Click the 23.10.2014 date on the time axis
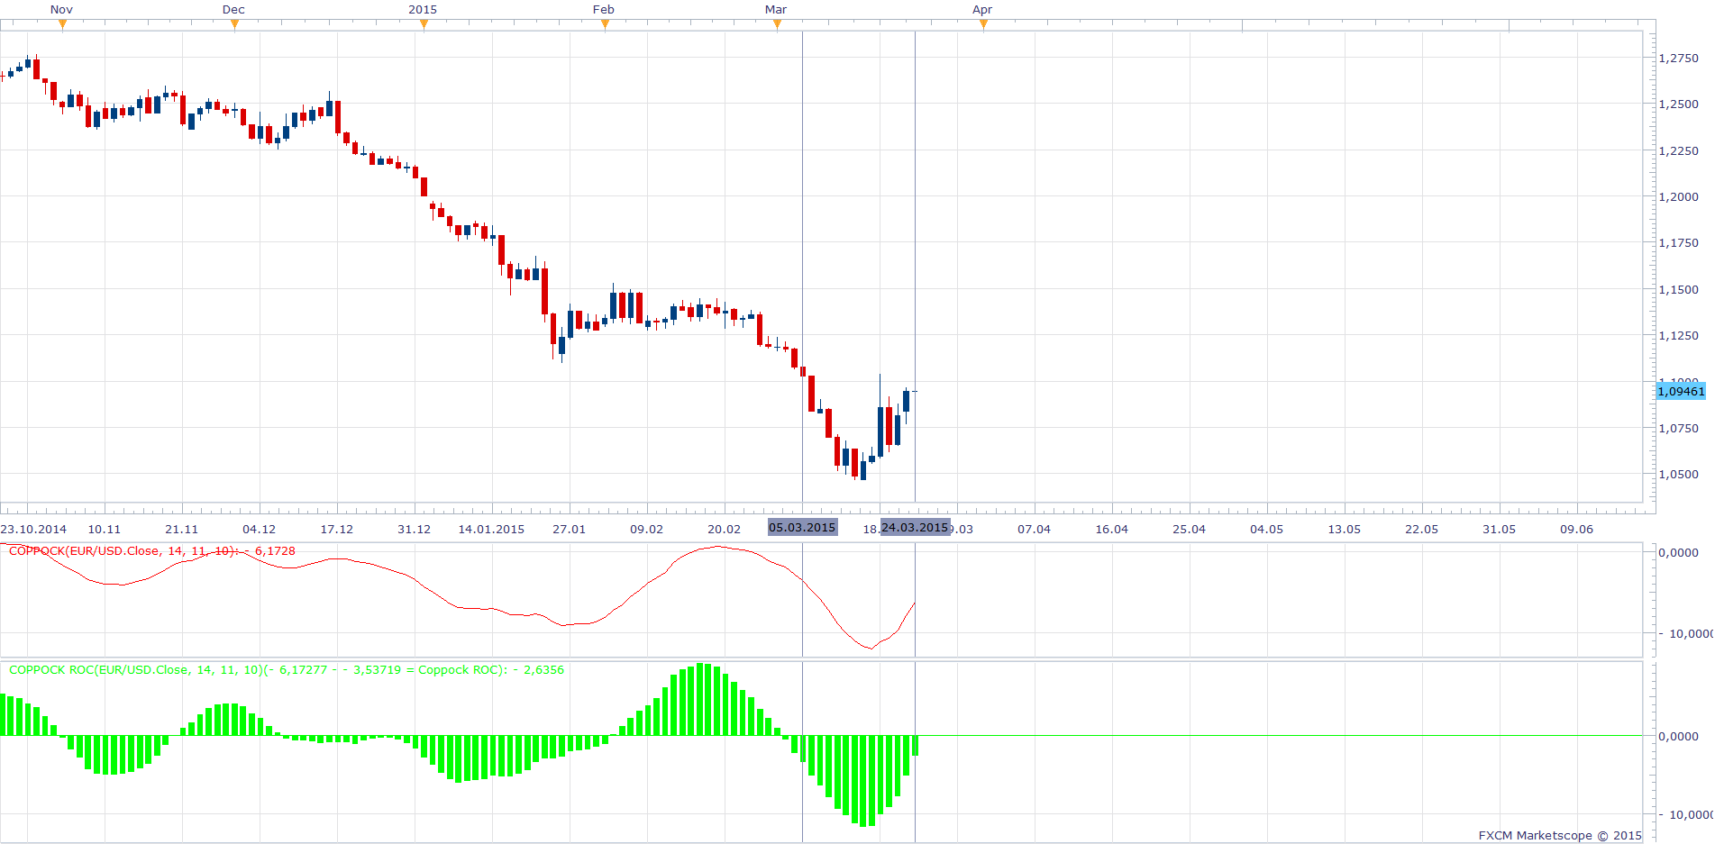Viewport: 1715px width, 844px height. [x=33, y=530]
